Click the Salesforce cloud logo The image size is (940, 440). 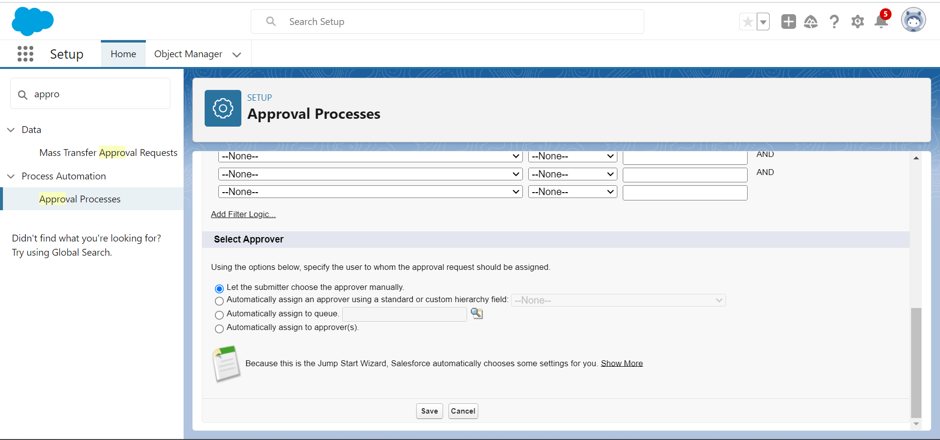[32, 22]
